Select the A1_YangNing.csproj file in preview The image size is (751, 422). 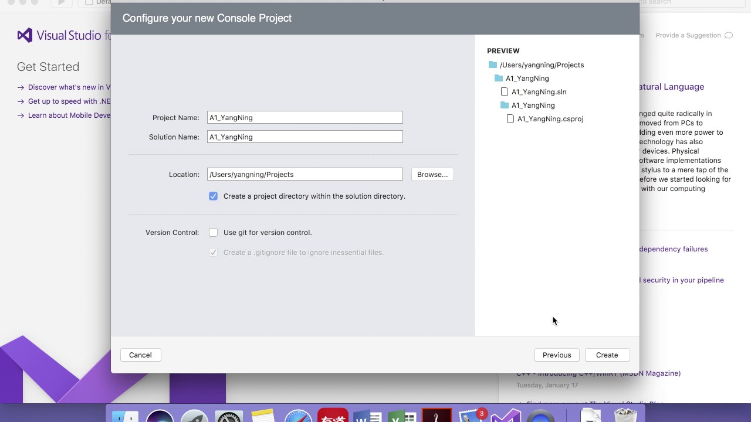point(550,119)
